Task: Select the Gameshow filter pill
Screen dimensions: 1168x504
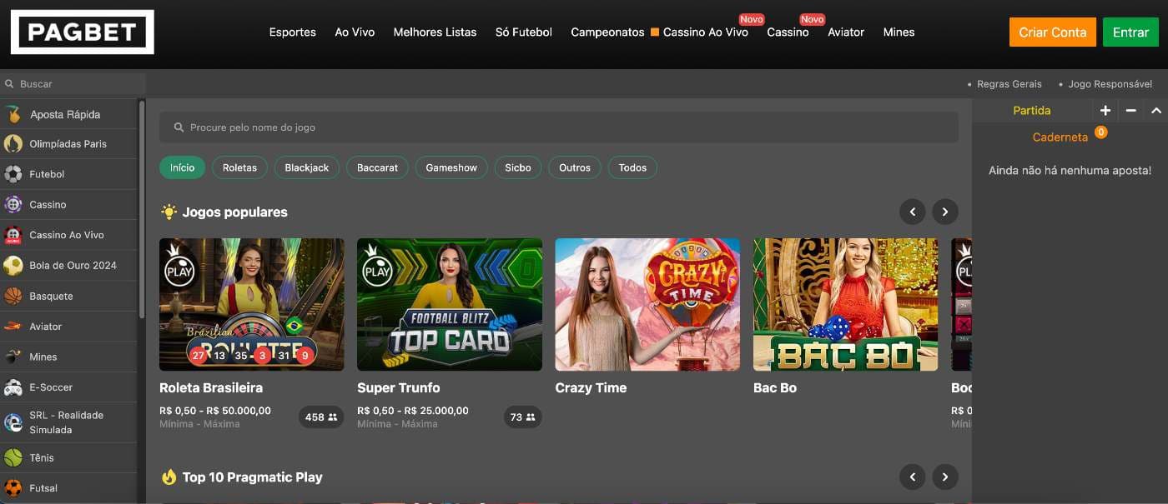Action: tap(451, 167)
